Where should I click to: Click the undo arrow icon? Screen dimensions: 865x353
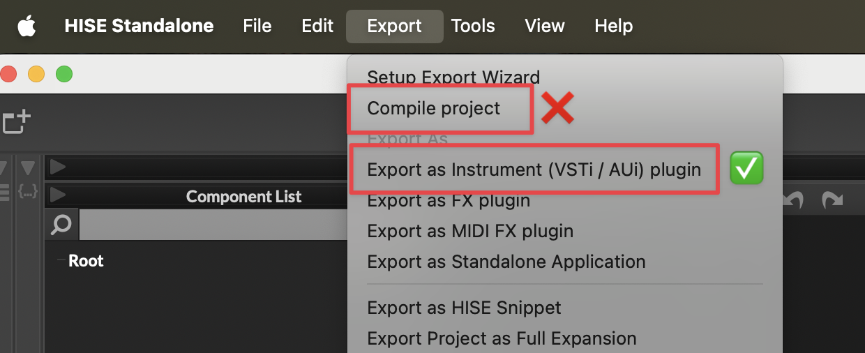(795, 200)
